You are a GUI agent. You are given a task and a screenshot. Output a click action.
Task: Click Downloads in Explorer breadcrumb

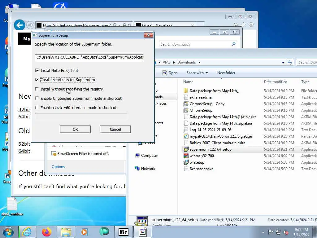coord(186,62)
